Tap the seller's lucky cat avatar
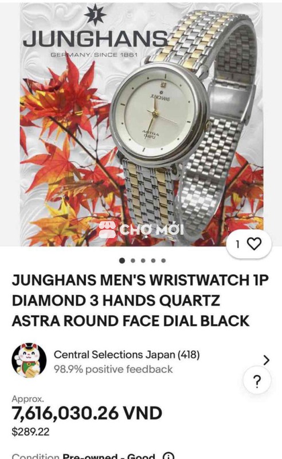Image resolution: width=282 pixels, height=459 pixels. click(29, 361)
